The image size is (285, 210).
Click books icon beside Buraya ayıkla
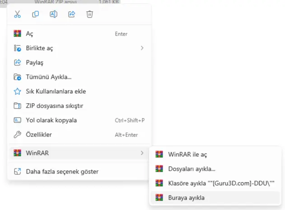(x=159, y=198)
